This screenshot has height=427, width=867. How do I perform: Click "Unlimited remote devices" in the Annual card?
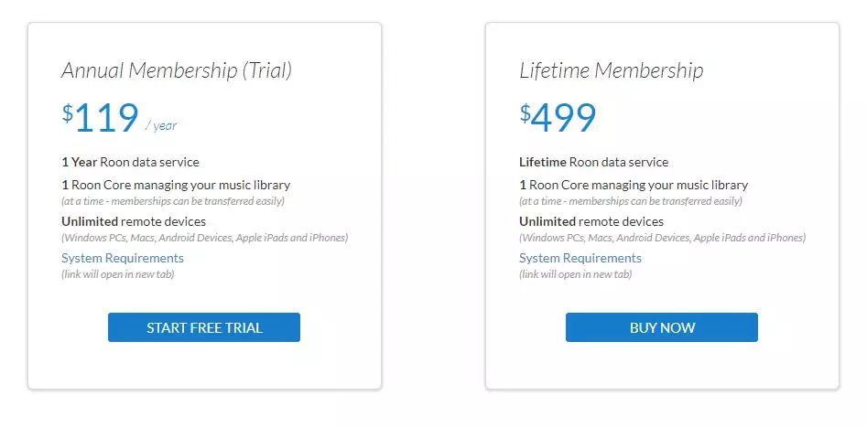click(134, 221)
